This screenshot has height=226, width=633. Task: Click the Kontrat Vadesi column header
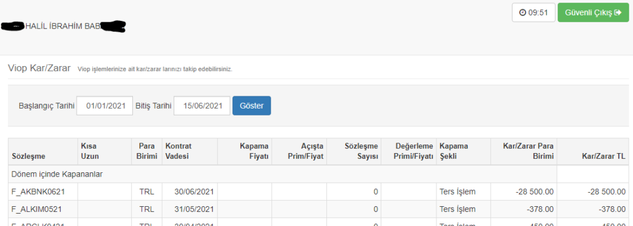tap(189, 151)
